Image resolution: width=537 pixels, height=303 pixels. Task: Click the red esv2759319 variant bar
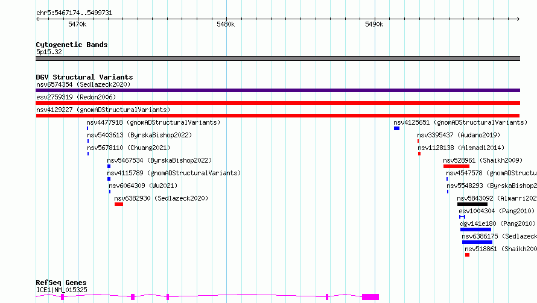tap(278, 103)
